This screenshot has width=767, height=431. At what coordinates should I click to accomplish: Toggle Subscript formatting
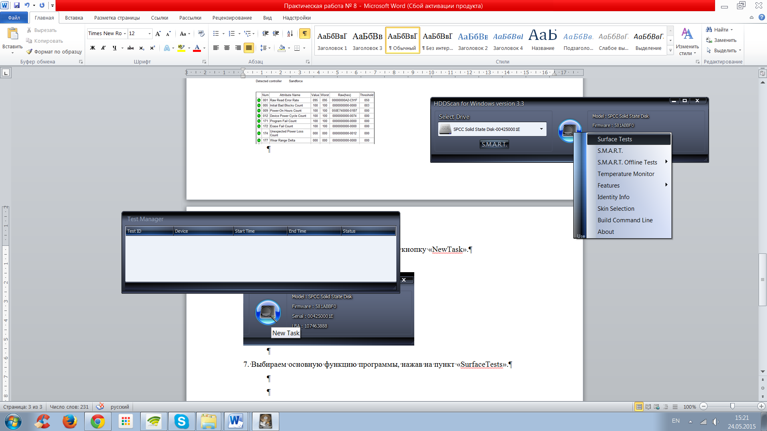coord(141,48)
